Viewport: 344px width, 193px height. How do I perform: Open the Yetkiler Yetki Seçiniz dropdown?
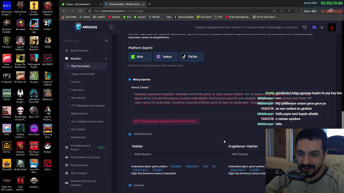coord(178,154)
